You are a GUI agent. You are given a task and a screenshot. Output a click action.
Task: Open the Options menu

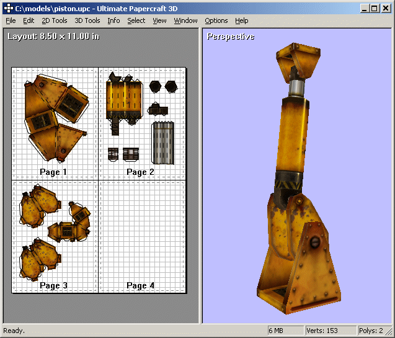click(x=216, y=20)
